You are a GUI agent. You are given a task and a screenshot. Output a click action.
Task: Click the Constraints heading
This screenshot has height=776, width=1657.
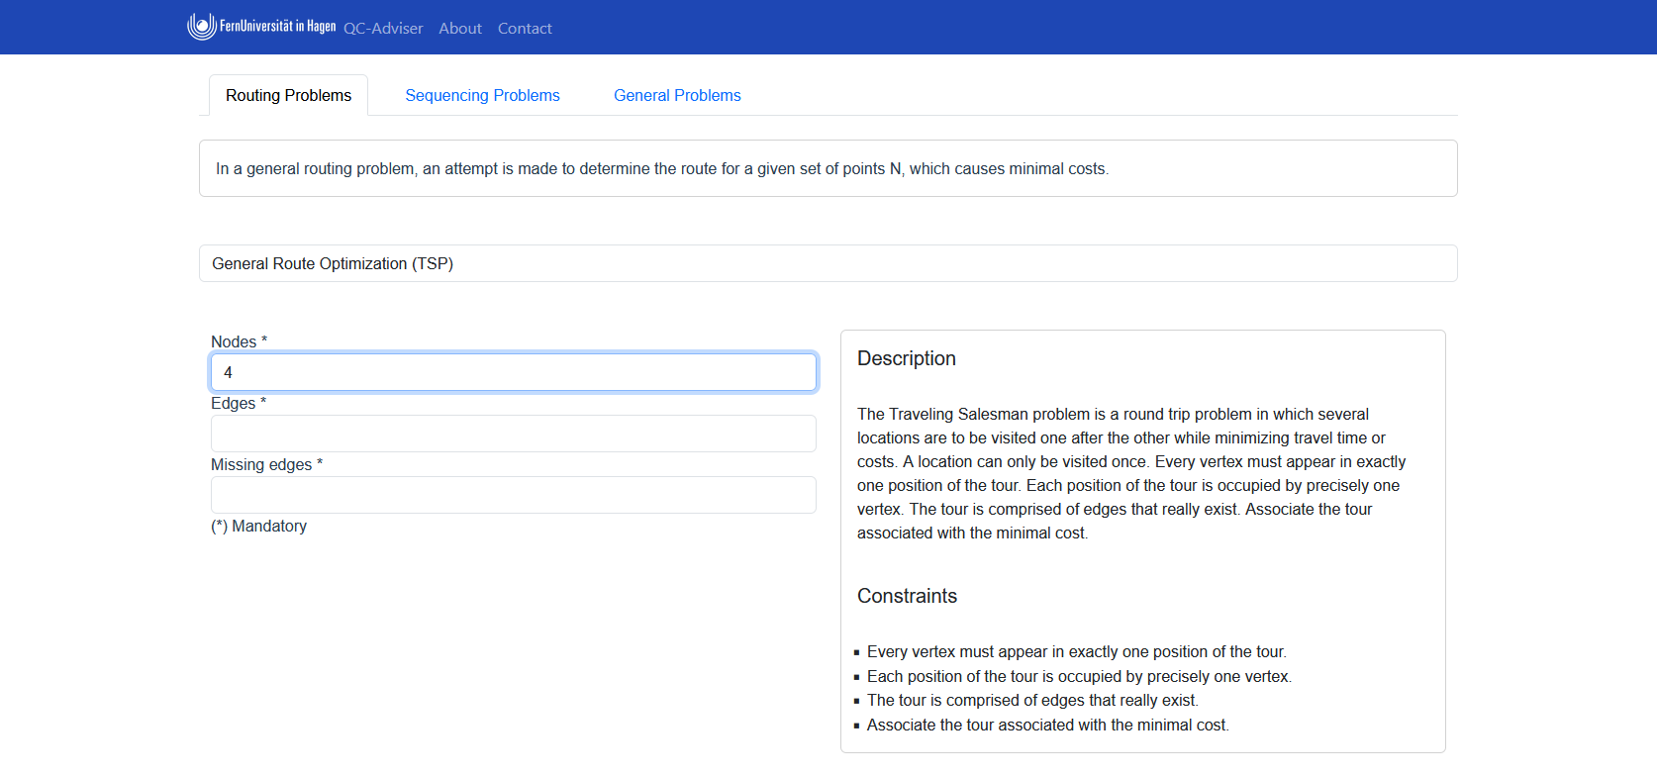click(x=907, y=596)
